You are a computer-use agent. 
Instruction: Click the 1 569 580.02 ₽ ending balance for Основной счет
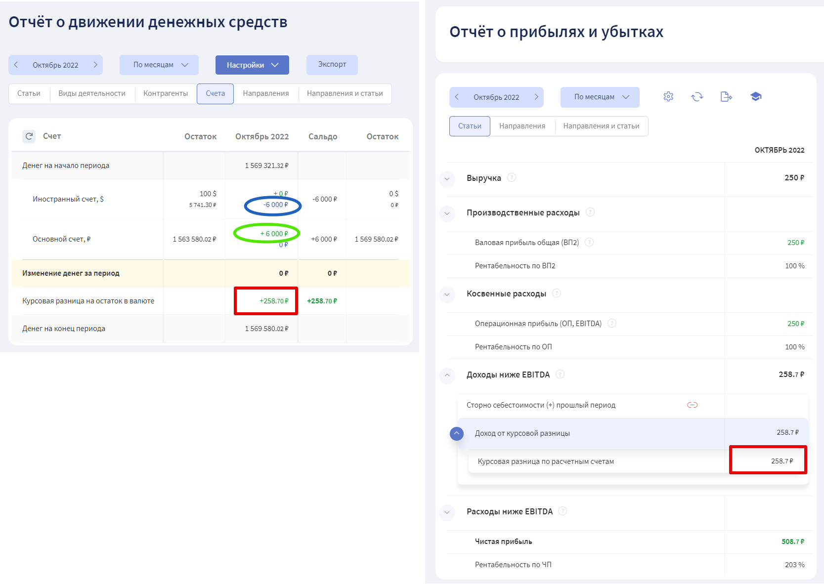click(376, 239)
